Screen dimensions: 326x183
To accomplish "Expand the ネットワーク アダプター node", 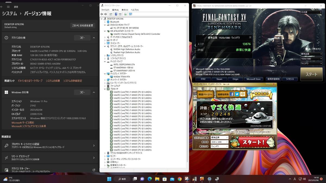I will click(105, 80).
